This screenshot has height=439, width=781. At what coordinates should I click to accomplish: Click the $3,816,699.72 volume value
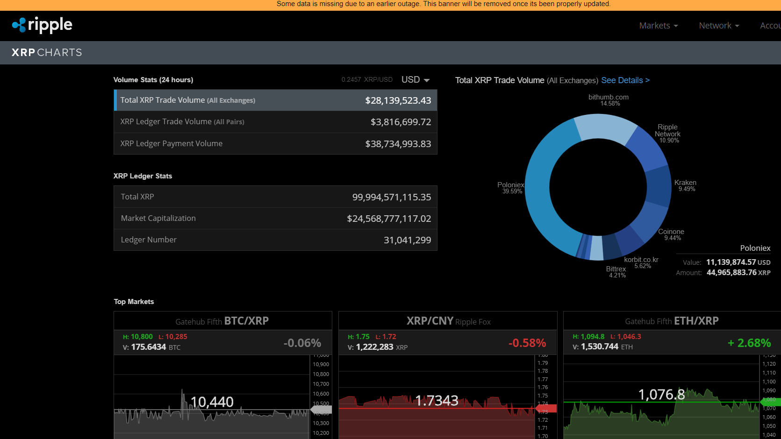(x=401, y=122)
